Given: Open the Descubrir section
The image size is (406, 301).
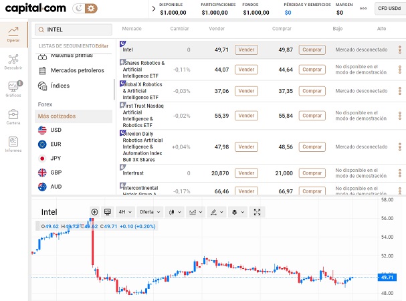Looking at the screenshot, I should pos(13,62).
